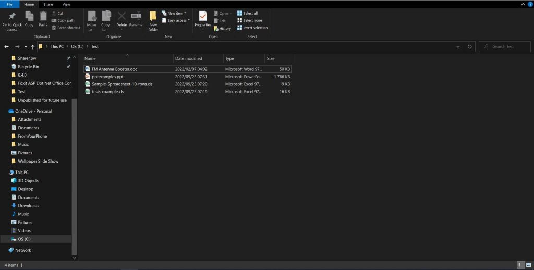Click Cut in Clipboard group

[x=57, y=13]
